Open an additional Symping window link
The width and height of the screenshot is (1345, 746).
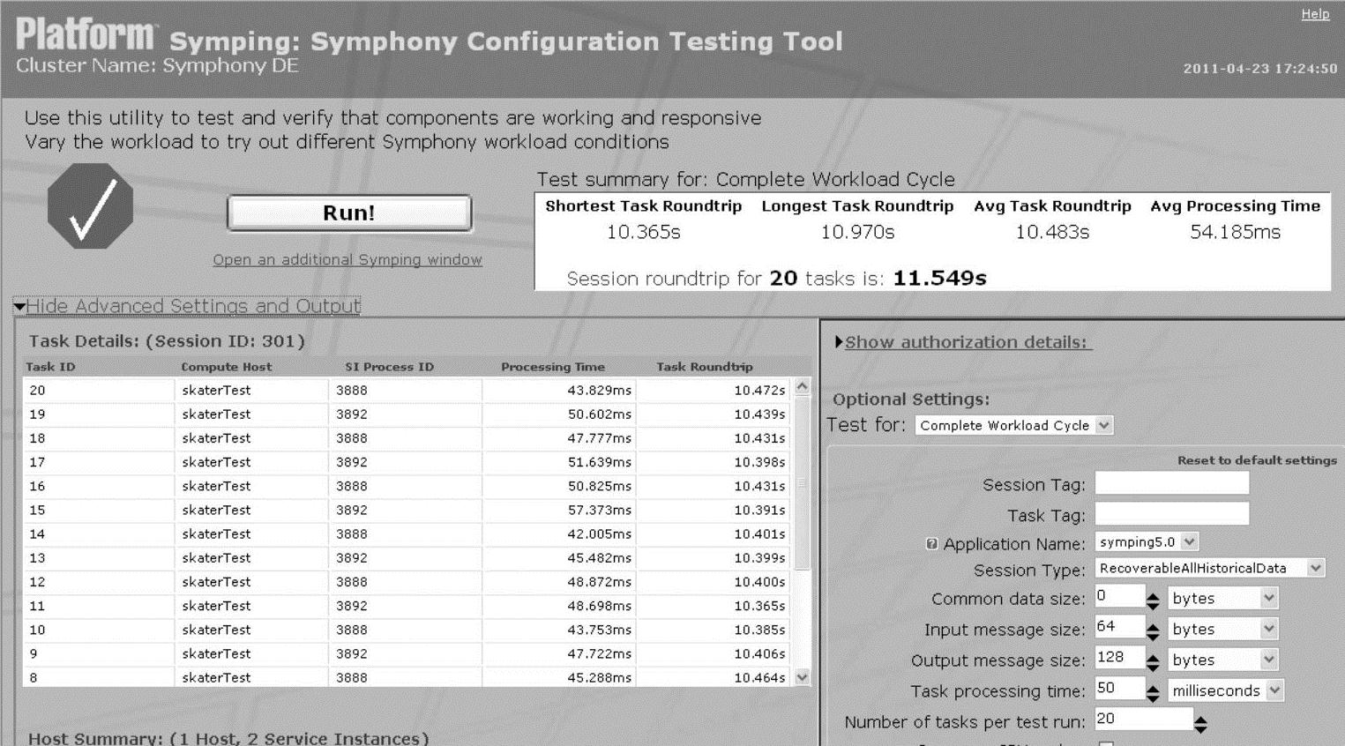click(x=347, y=260)
